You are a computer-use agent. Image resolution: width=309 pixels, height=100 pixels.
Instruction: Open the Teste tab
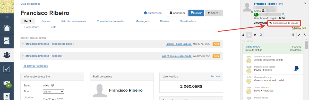point(53,27)
